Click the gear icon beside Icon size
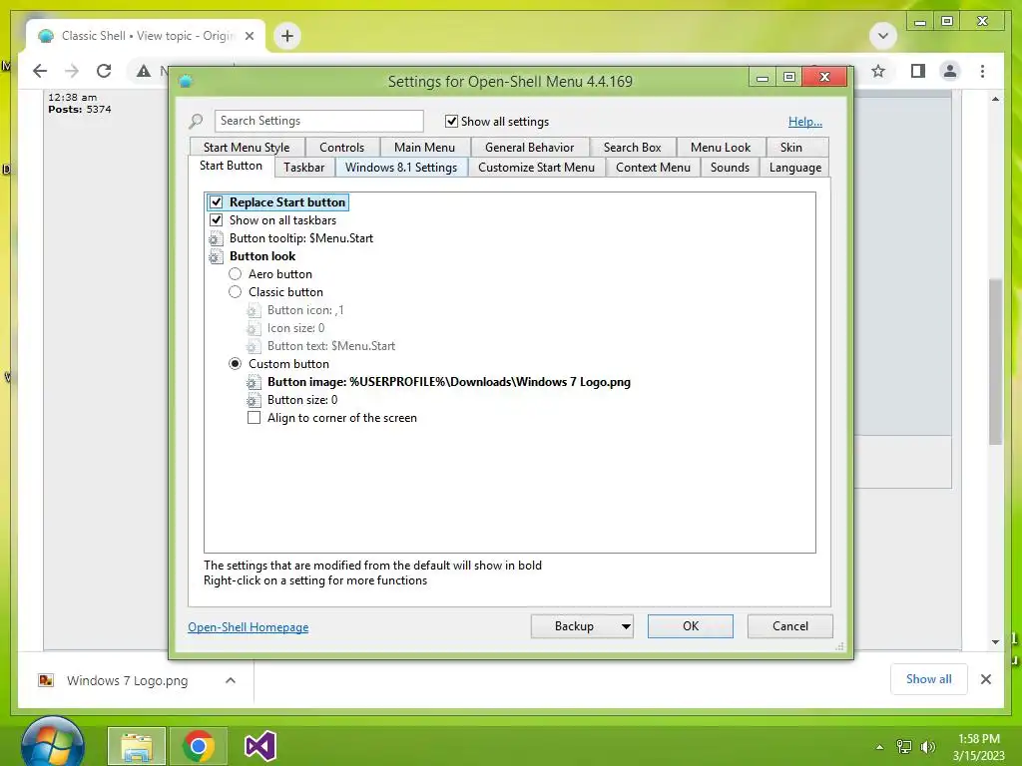This screenshot has height=766, width=1022. coord(254,328)
